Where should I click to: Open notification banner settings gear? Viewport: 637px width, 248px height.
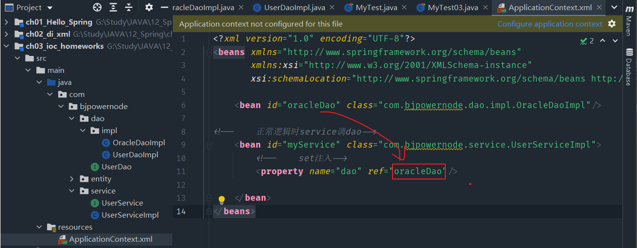click(x=612, y=24)
